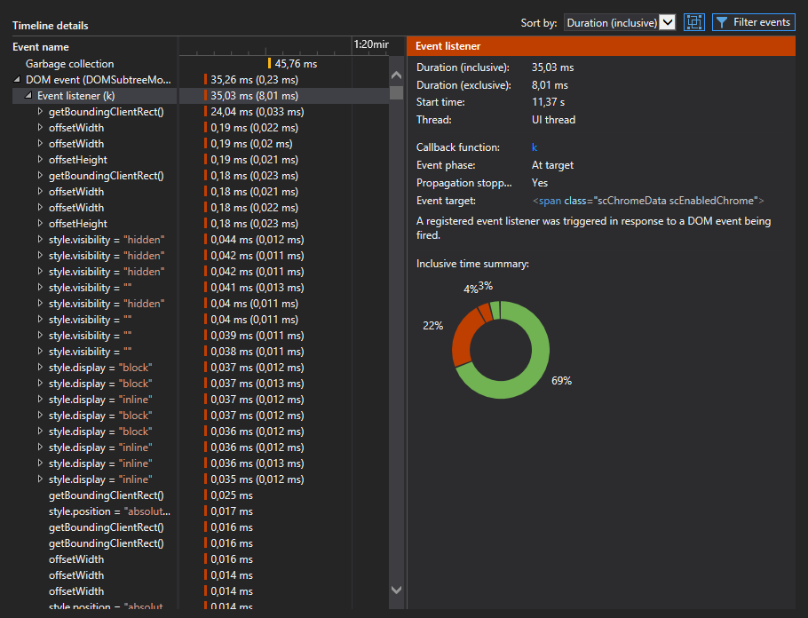The image size is (808, 618).
Task: Expand the 0,041 ms style.visibility row
Action: click(x=40, y=287)
